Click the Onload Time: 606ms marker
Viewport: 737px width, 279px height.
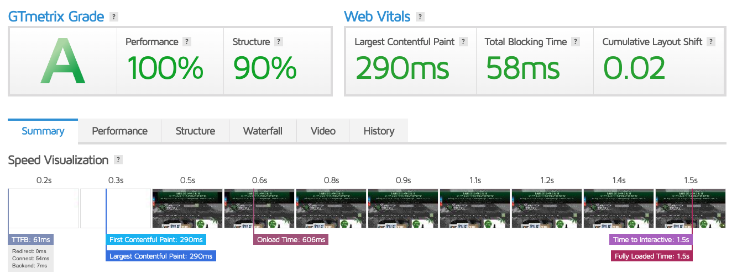point(291,240)
